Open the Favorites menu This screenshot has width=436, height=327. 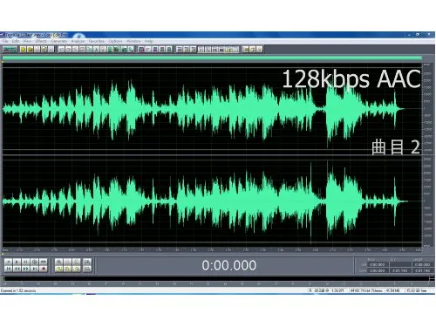click(96, 41)
